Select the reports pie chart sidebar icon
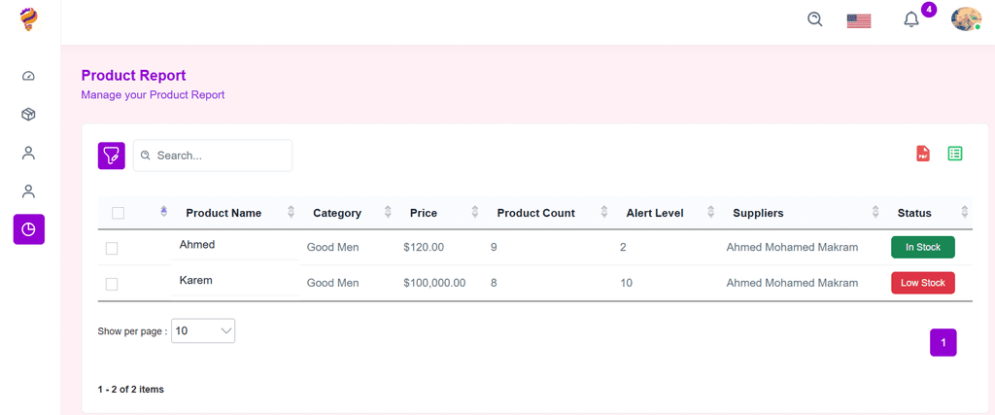Screen dimensions: 995x415 tap(28, 229)
